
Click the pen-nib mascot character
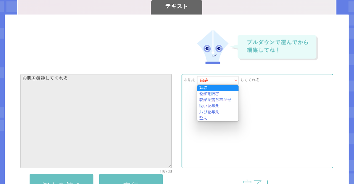[x=213, y=47]
